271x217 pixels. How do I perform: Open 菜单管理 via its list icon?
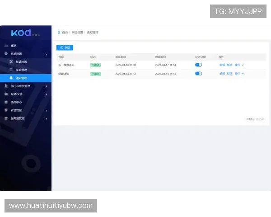pyautogui.click(x=11, y=70)
